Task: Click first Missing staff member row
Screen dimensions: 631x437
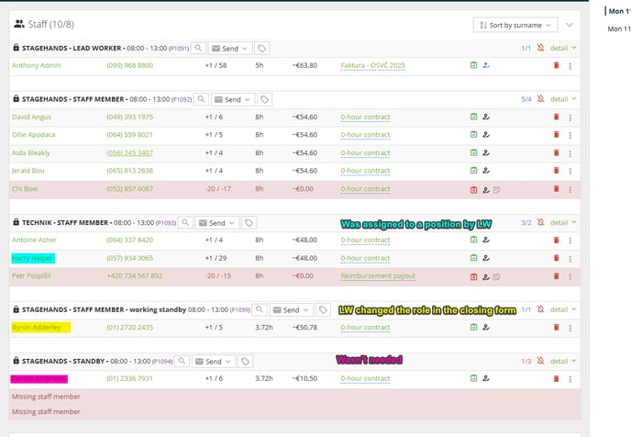Action: click(x=295, y=397)
